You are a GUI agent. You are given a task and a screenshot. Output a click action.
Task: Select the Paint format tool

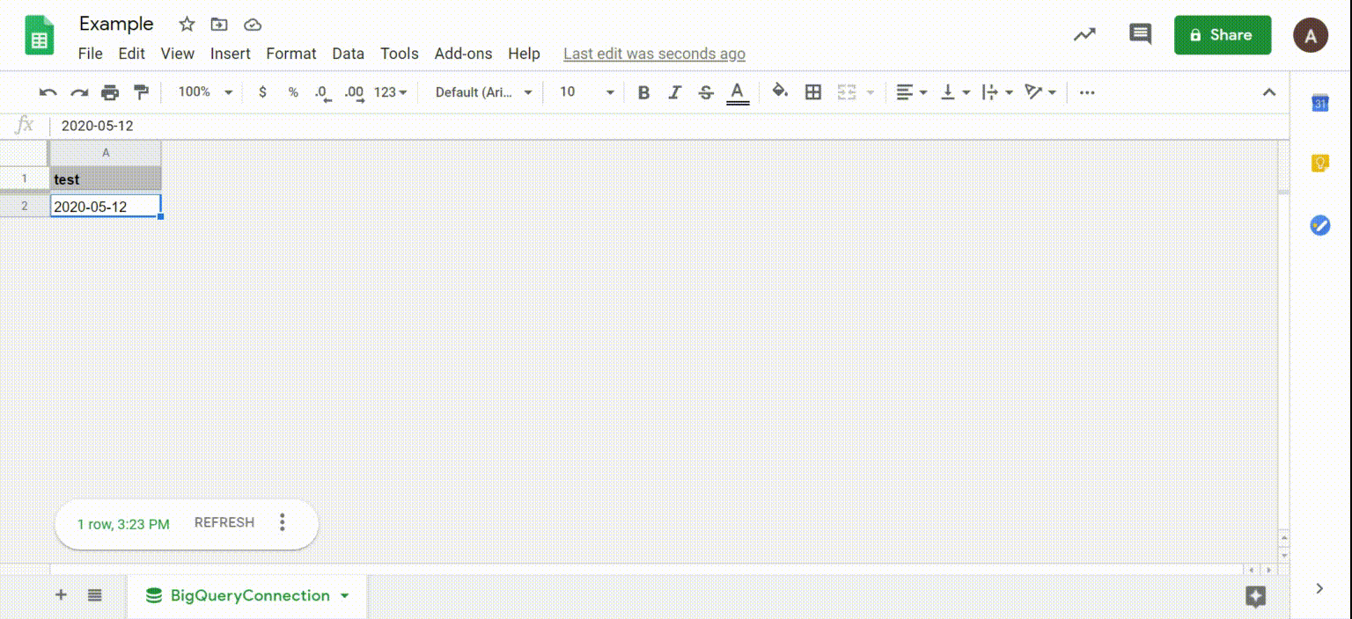[x=139, y=91]
